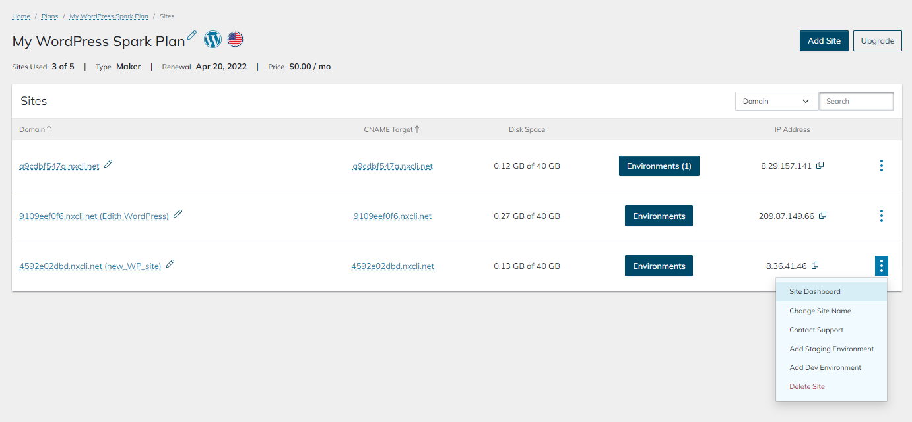Select Site Dashboard from menu
Image resolution: width=912 pixels, height=422 pixels.
[x=831, y=291]
